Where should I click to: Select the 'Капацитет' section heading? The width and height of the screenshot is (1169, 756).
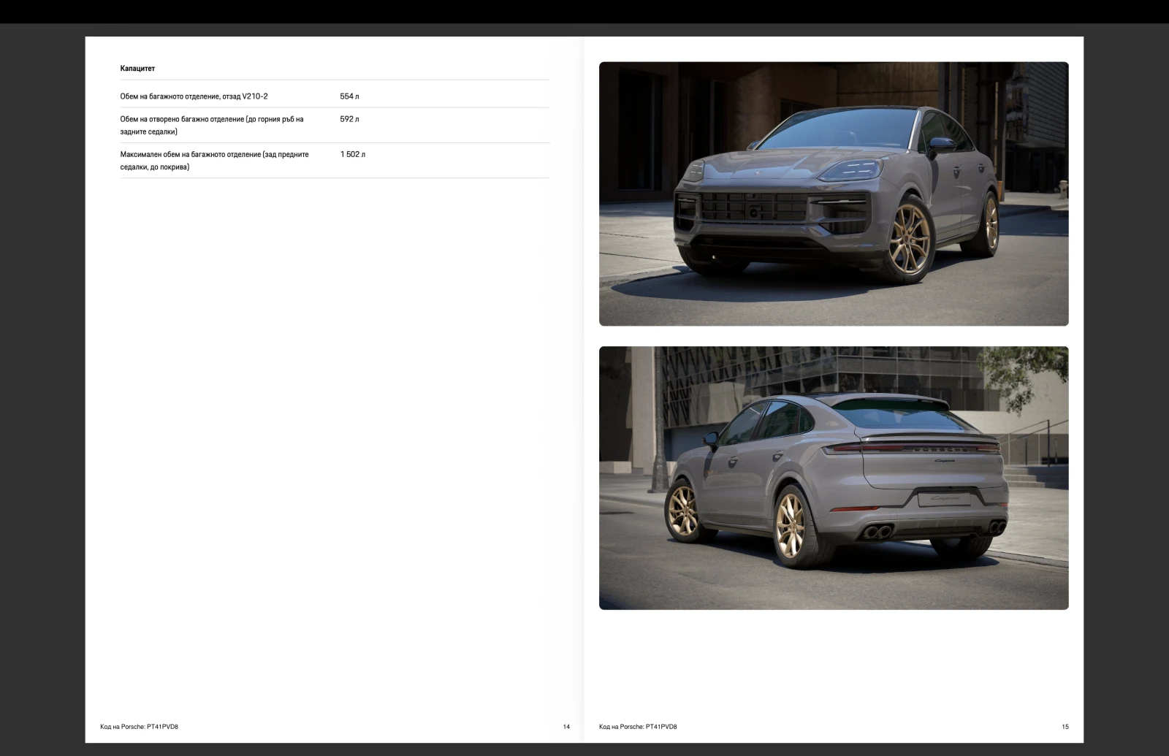(137, 69)
